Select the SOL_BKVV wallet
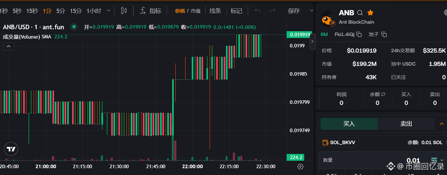This screenshot has width=447, height=175. pyautogui.click(x=338, y=143)
